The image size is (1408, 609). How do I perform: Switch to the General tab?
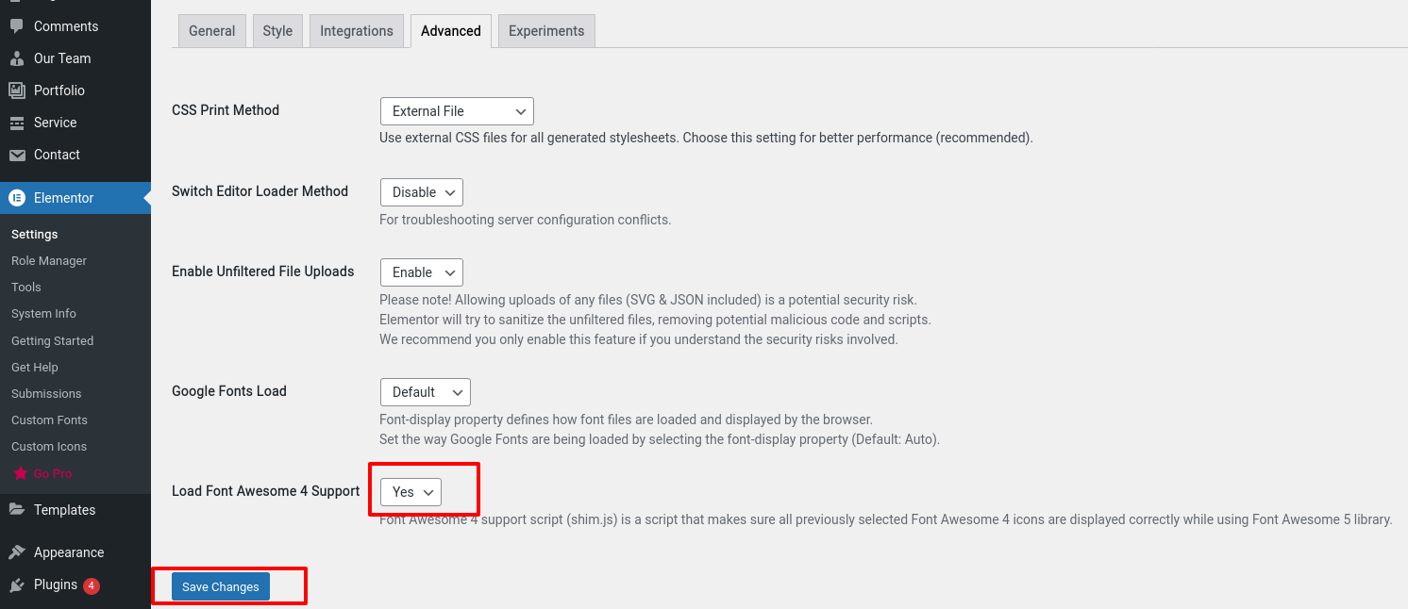coord(212,31)
